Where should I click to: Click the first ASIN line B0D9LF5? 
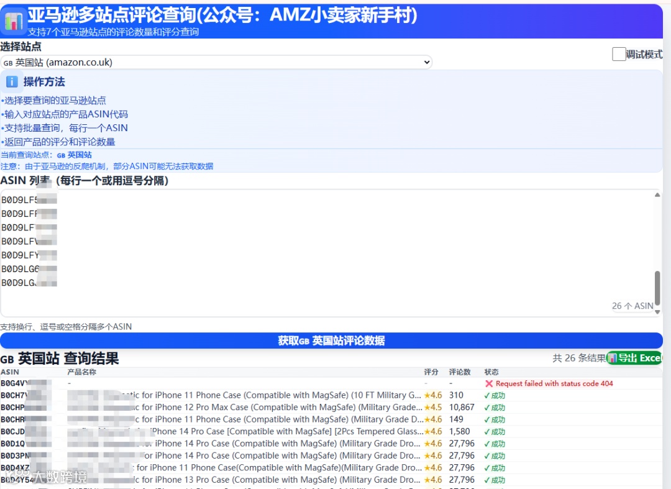pos(29,200)
